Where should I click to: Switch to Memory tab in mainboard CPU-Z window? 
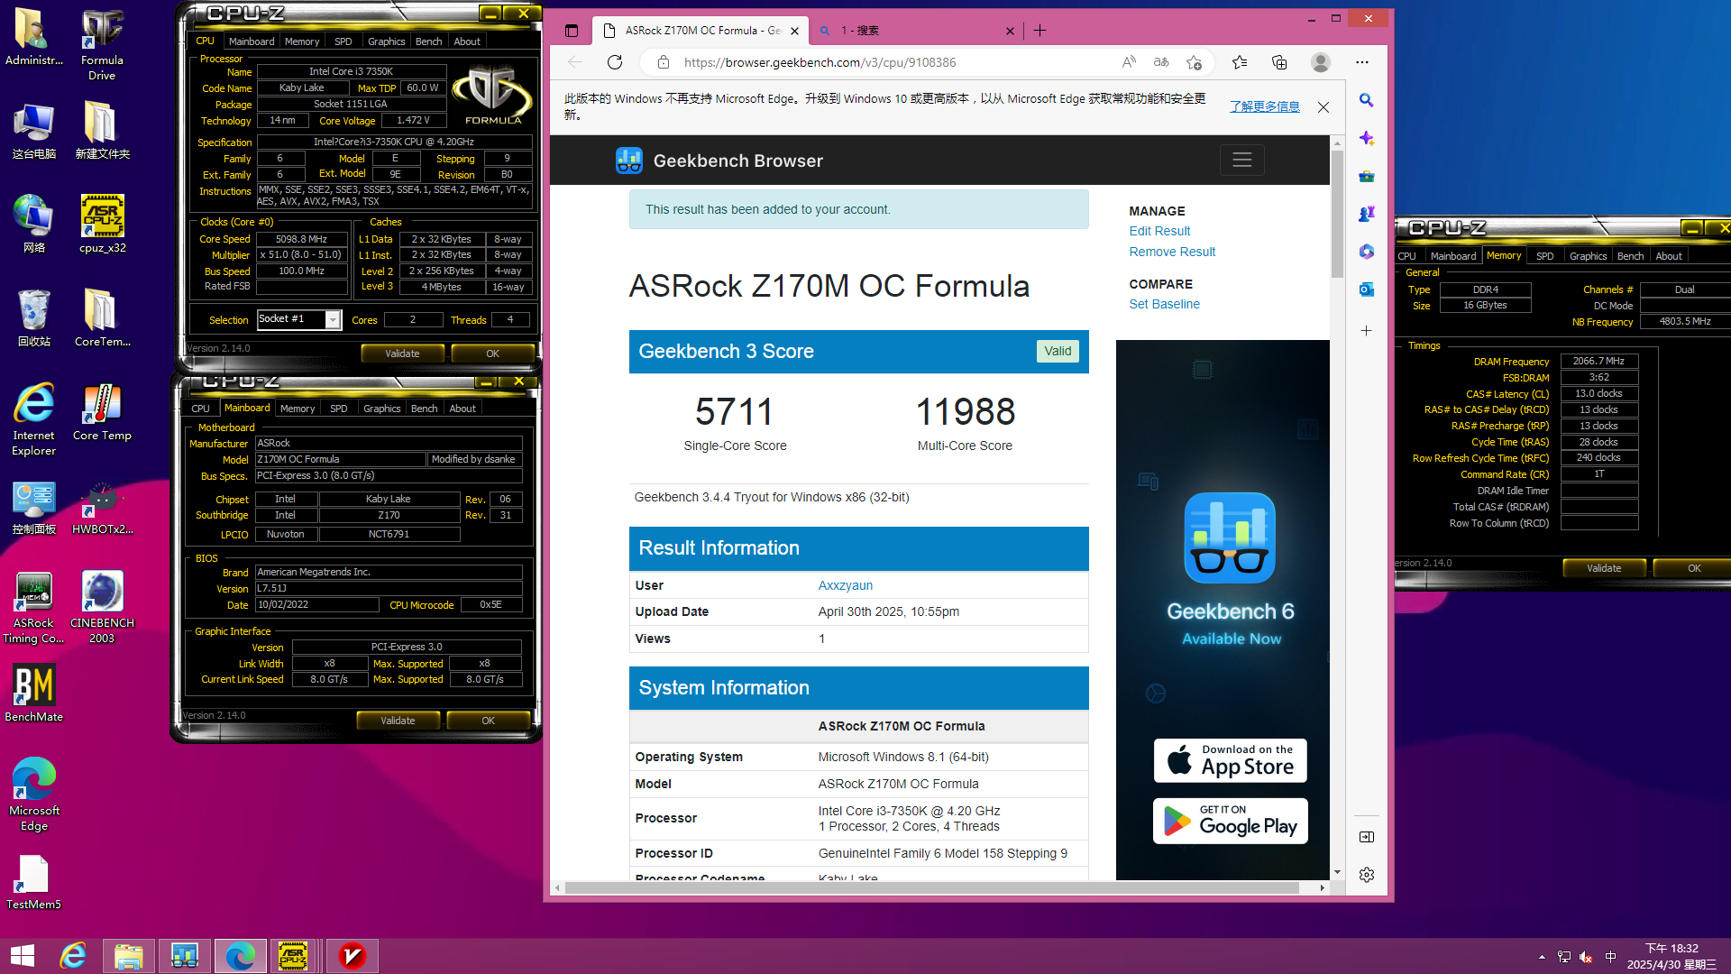tap(298, 409)
